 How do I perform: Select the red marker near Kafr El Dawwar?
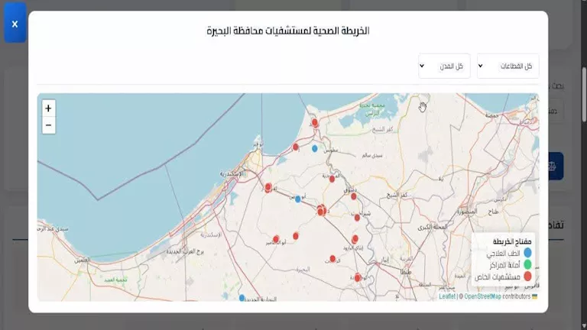pos(268,187)
